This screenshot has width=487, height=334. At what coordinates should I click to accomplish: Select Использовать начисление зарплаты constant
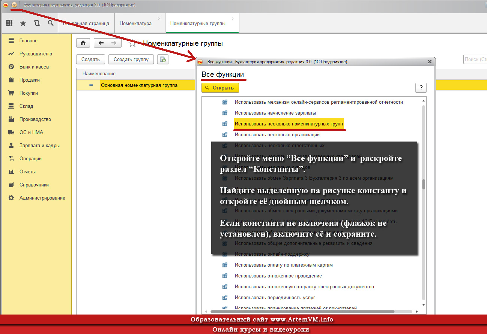275,113
